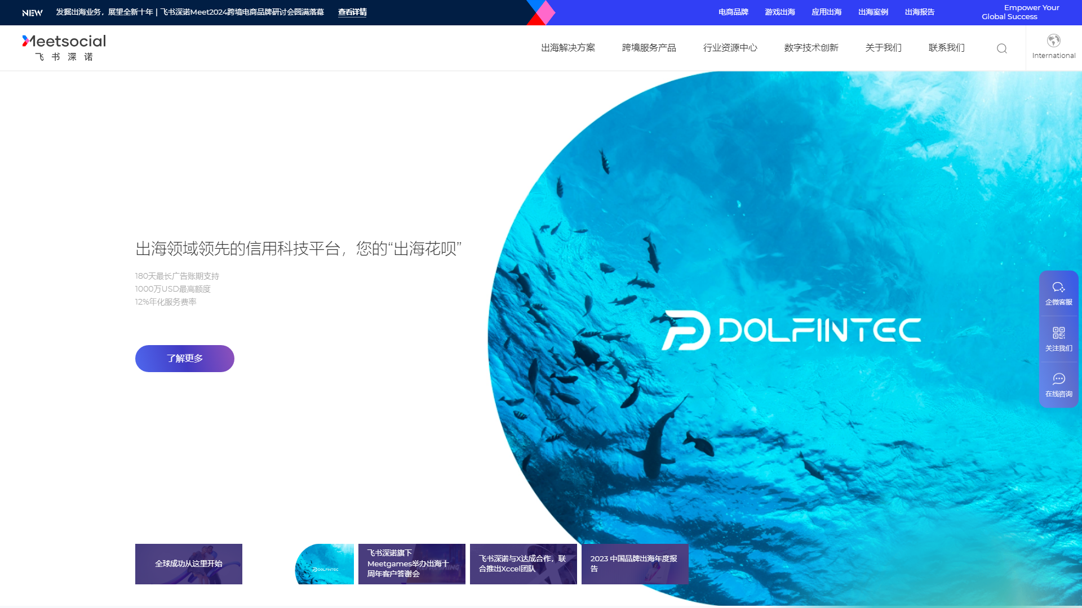Viewport: 1082px width, 608px height.
Task: Open the 出海报告 top link
Action: pos(920,12)
